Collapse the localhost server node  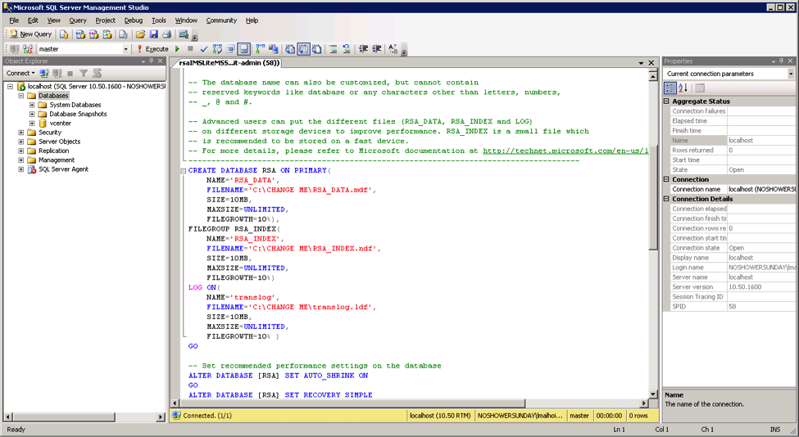pyautogui.click(x=10, y=87)
